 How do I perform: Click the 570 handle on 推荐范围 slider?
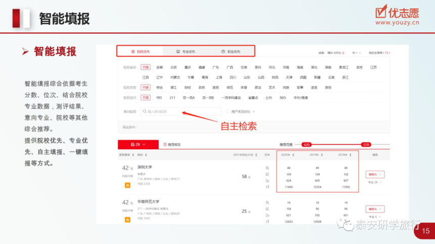click(366, 145)
